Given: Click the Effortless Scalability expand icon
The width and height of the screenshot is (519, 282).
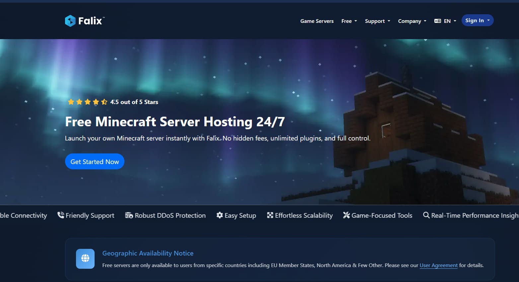Looking at the screenshot, I should coord(270,215).
